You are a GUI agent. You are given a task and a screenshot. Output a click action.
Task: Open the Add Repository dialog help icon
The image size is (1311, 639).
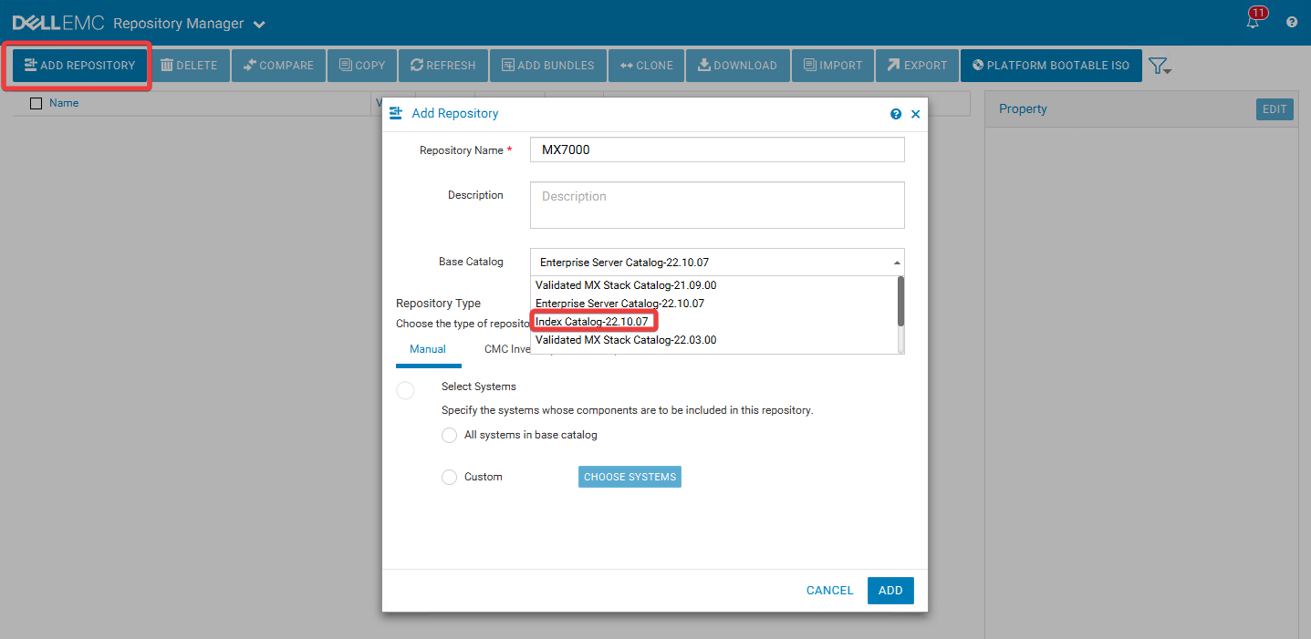(x=895, y=113)
